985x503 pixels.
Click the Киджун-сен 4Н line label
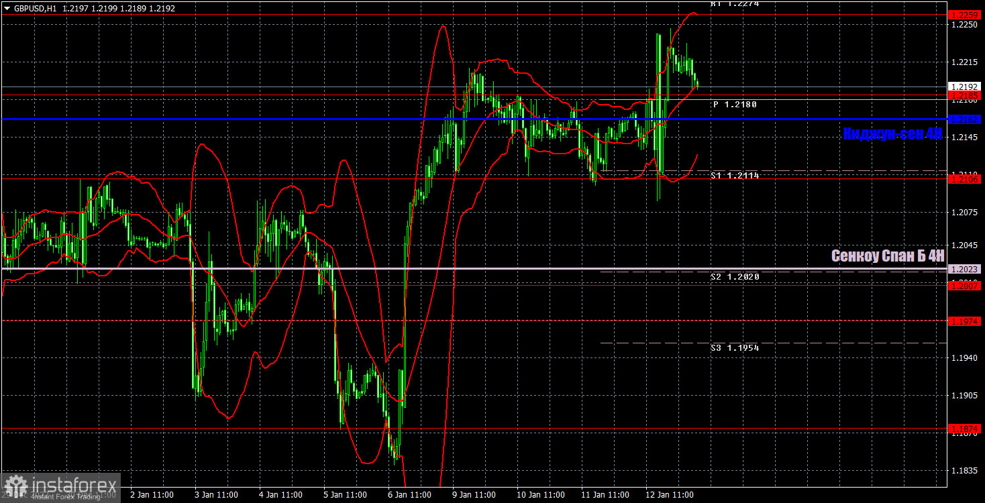(x=893, y=134)
